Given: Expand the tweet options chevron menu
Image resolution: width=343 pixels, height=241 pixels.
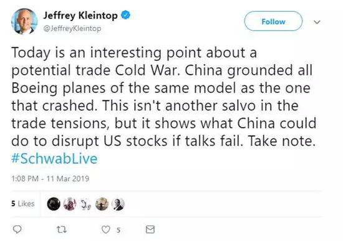Looking at the screenshot, I should 317,22.
